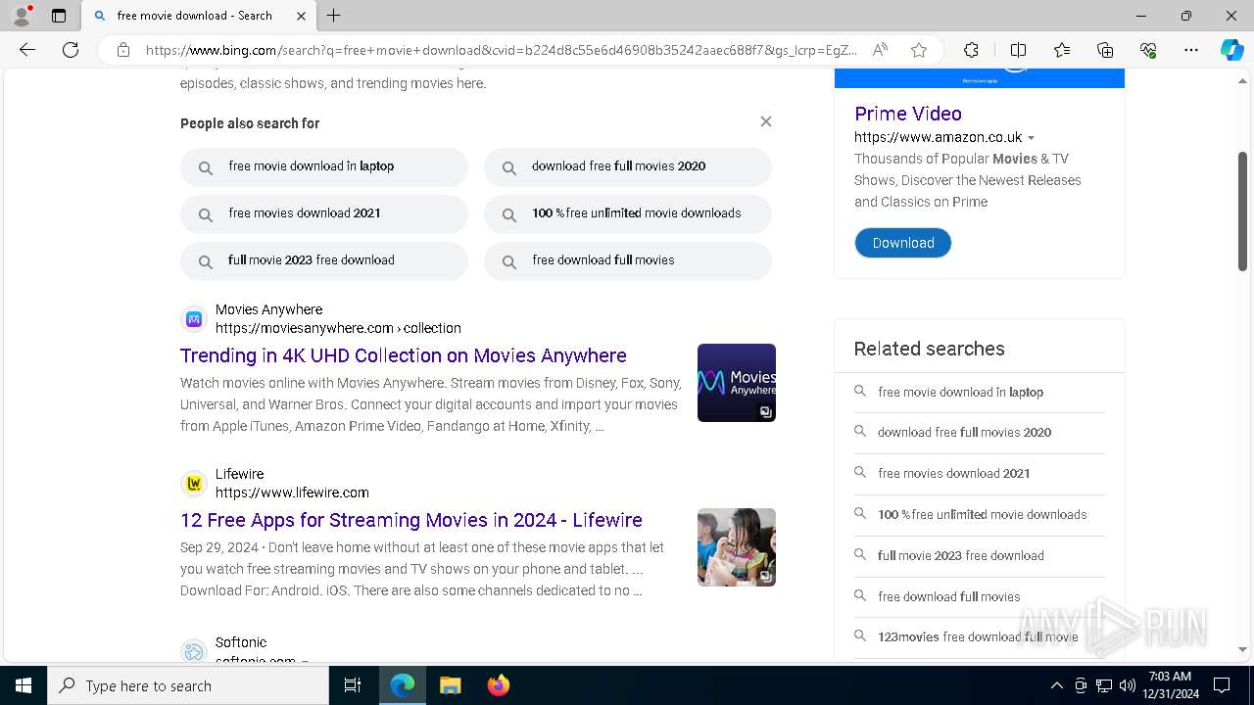Click the Softonic site favicon
The image size is (1254, 705).
(x=194, y=651)
